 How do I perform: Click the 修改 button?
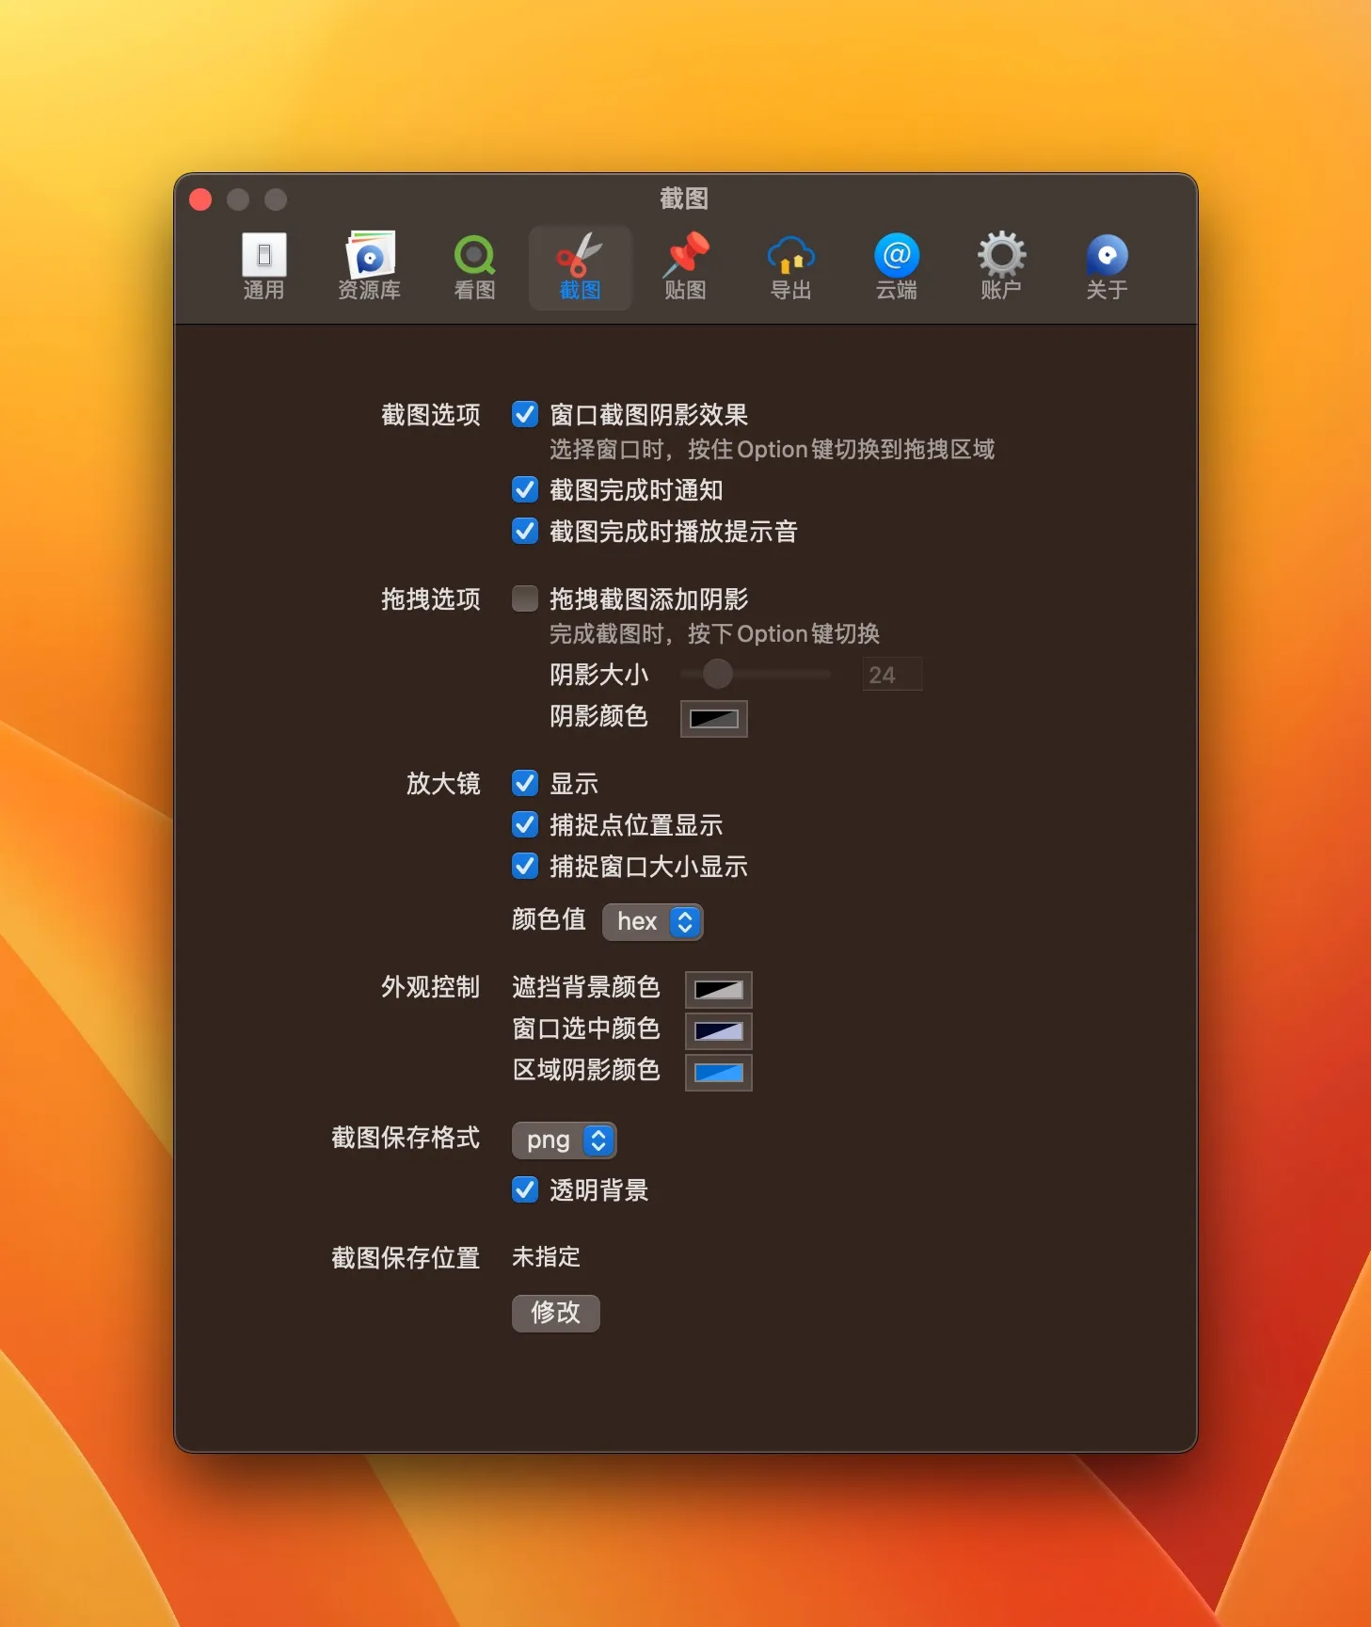click(x=556, y=1313)
